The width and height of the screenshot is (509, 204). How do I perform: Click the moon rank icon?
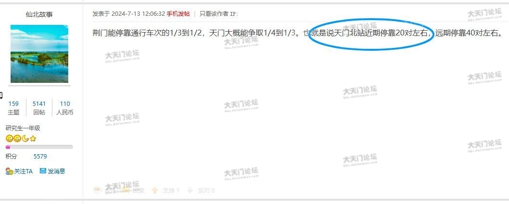click(x=25, y=139)
